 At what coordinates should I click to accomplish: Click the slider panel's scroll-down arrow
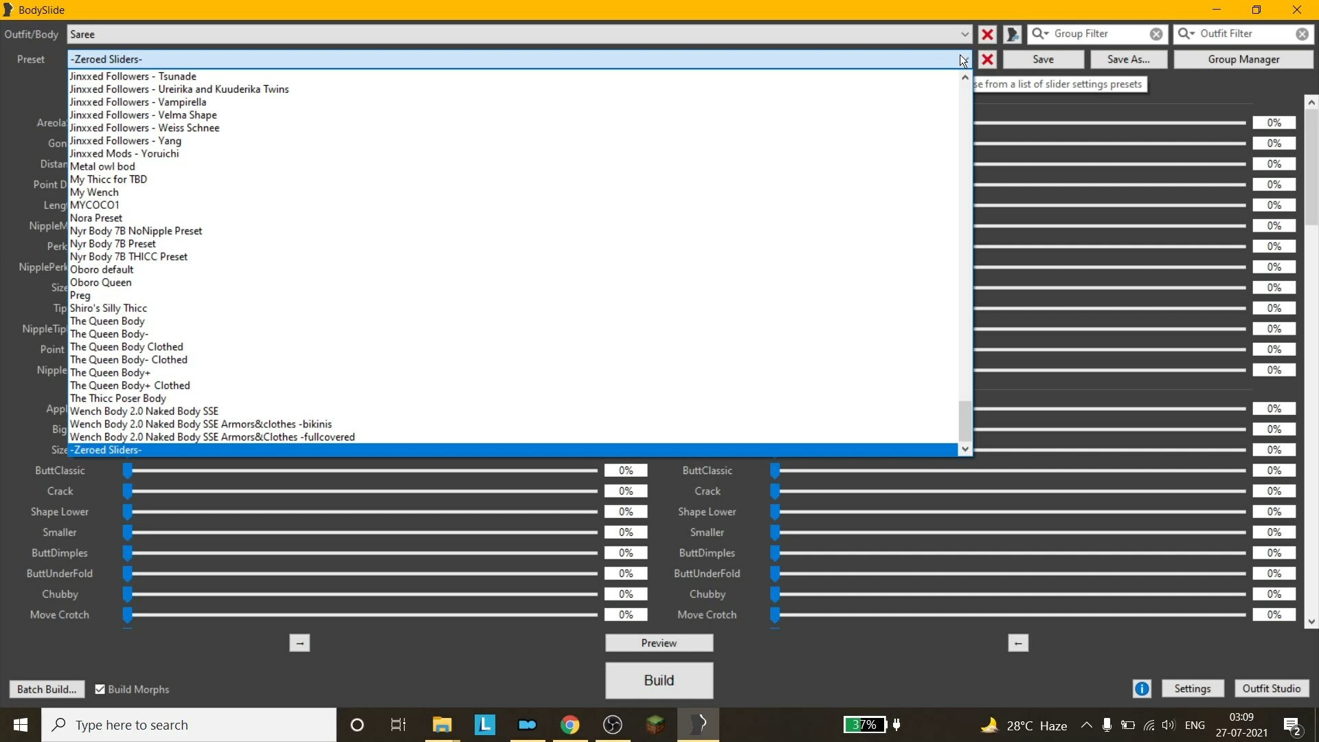point(1311,622)
